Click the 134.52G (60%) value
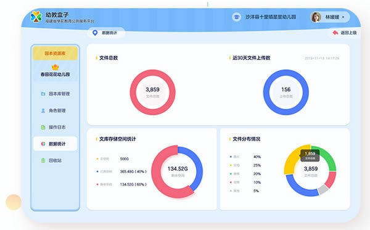This screenshot has width=370, height=230. pyautogui.click(x=133, y=184)
